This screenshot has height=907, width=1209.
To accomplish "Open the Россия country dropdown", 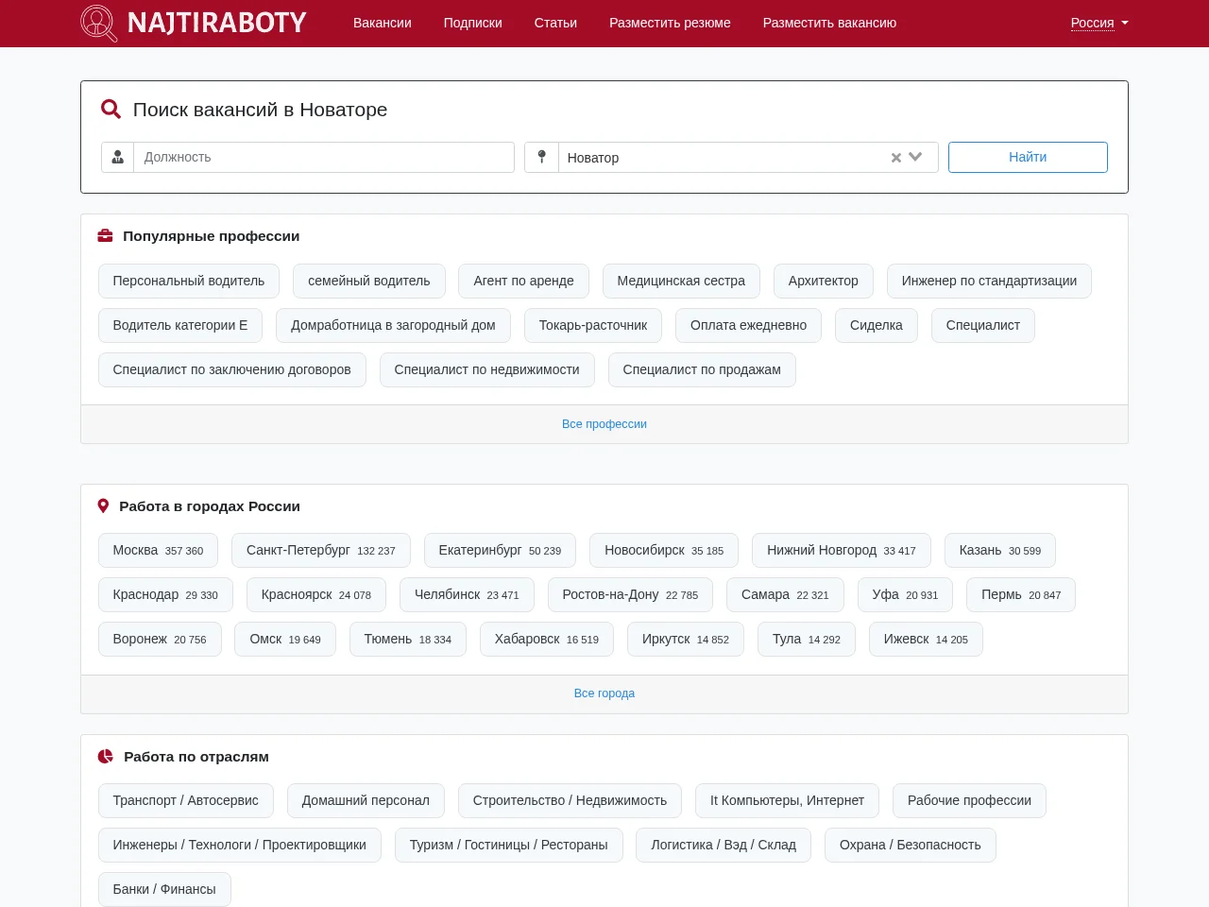I will click(x=1099, y=23).
